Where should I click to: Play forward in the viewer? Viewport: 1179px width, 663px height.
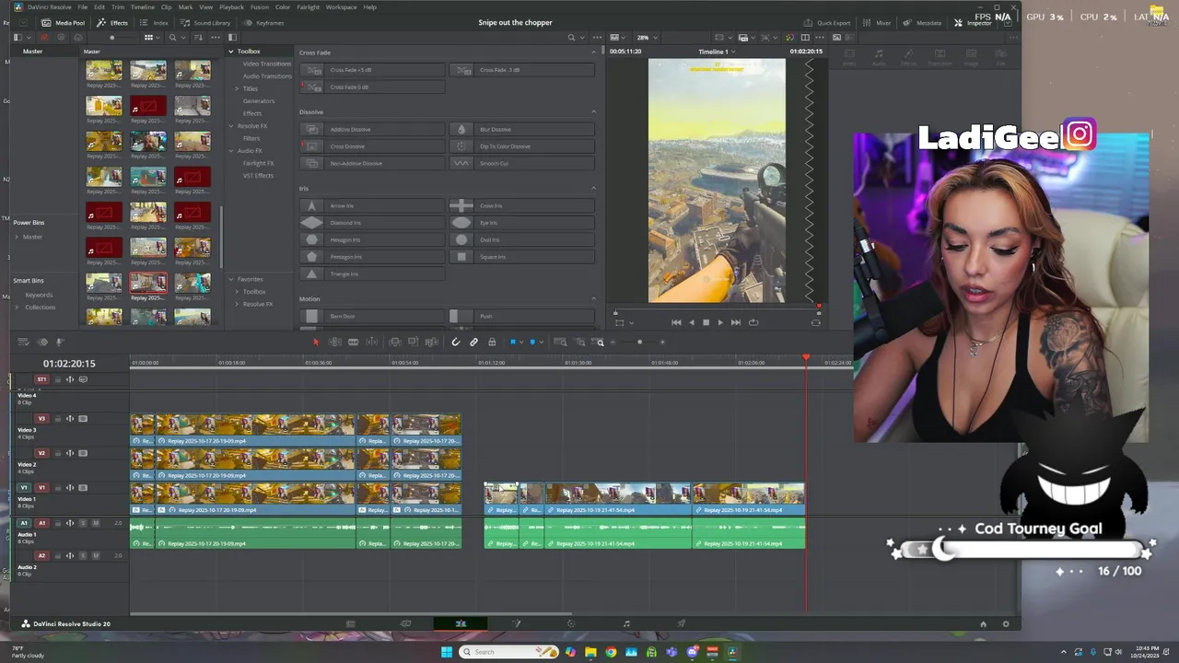pos(720,322)
